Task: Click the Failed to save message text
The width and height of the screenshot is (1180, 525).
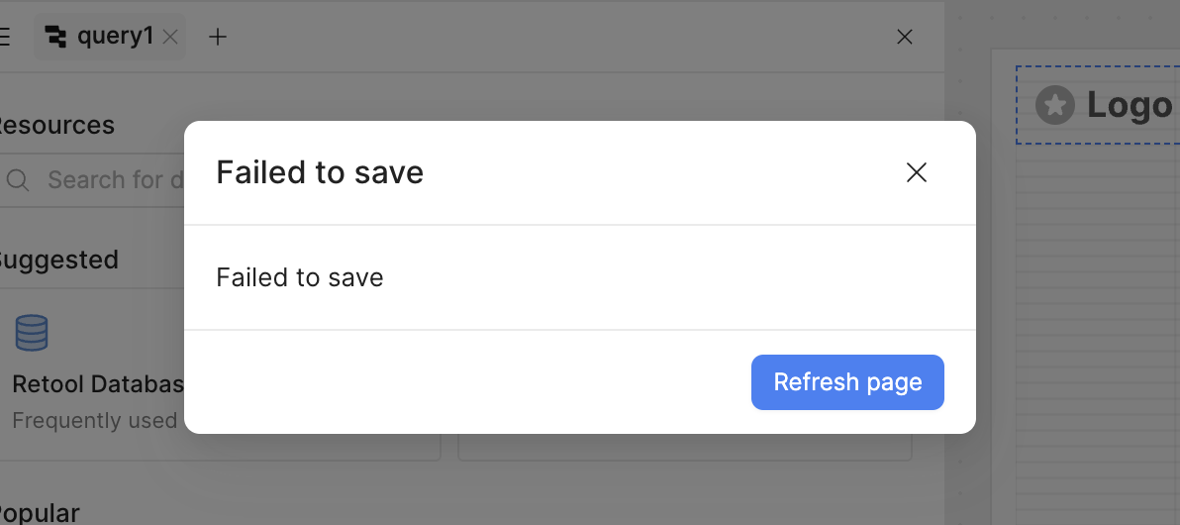Action: 300,277
